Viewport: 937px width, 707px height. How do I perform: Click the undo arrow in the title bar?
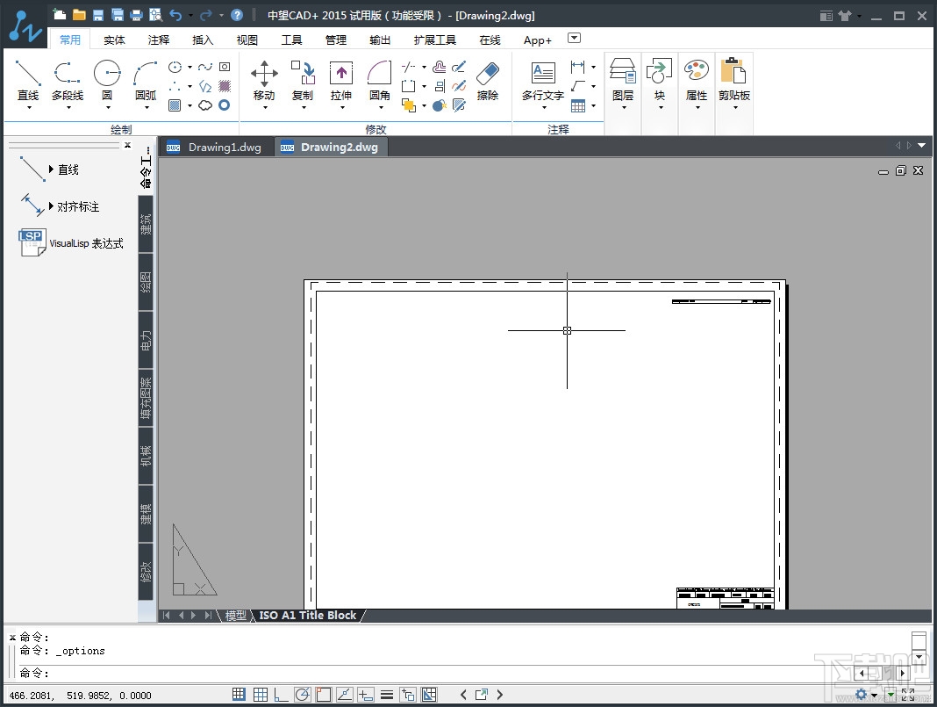(176, 15)
